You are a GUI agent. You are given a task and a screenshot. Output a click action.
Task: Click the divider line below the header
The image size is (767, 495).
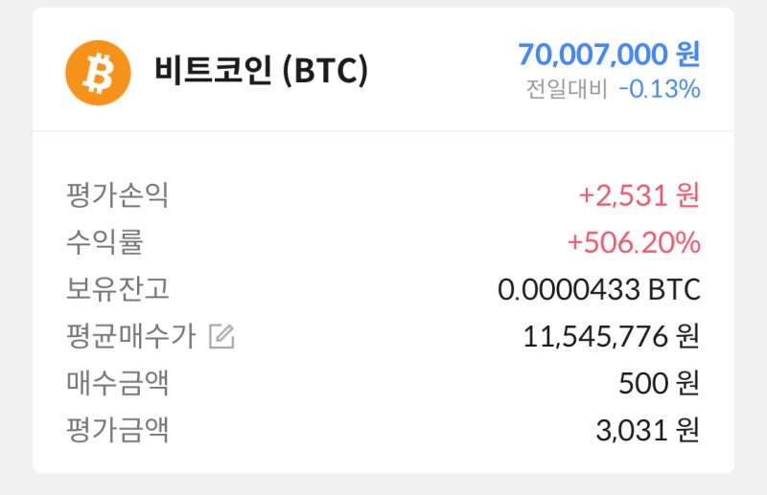(383, 130)
